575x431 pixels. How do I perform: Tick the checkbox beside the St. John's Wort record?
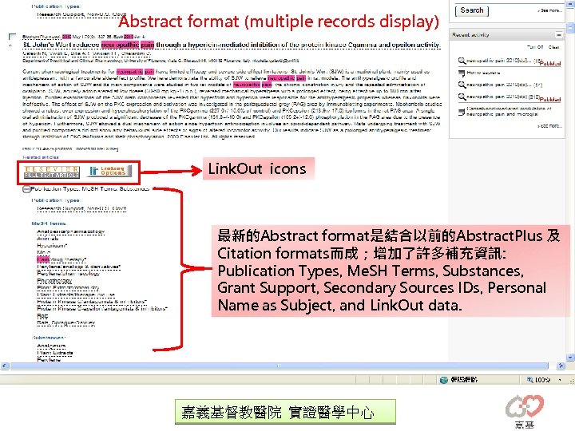pos(12,37)
